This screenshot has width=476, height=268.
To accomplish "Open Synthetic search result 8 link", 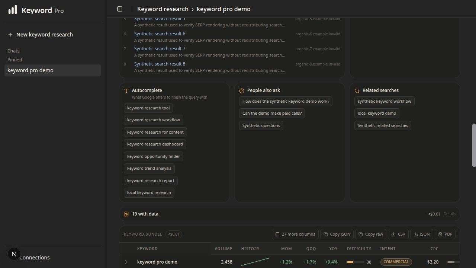I will (160, 64).
